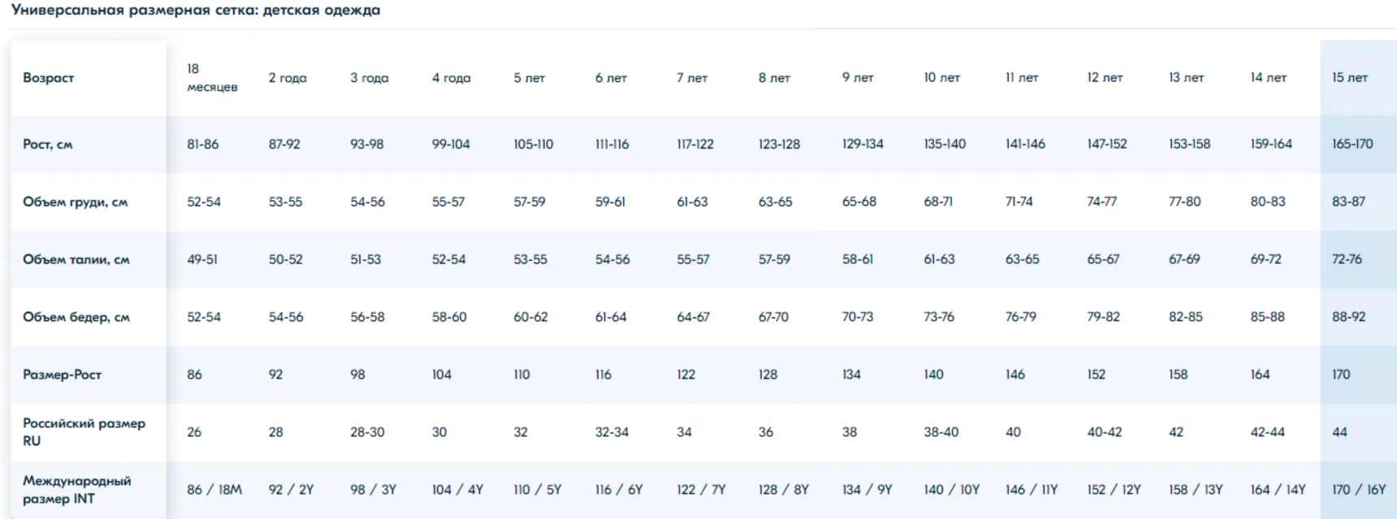Screen dimensions: 1397x519
Task: Click international size '86 / 18M'
Action: click(214, 490)
